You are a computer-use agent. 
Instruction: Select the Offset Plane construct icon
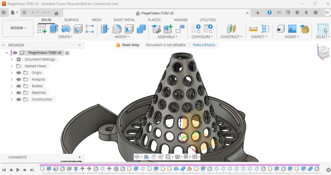(x=231, y=29)
